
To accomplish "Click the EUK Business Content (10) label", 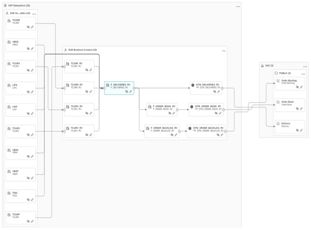I will click(x=83, y=50).
